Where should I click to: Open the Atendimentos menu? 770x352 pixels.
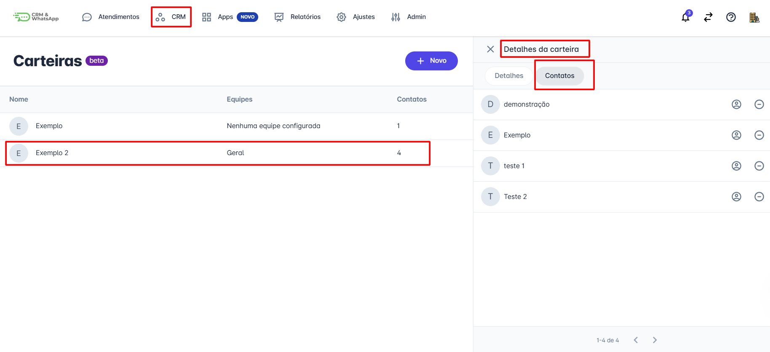point(111,17)
